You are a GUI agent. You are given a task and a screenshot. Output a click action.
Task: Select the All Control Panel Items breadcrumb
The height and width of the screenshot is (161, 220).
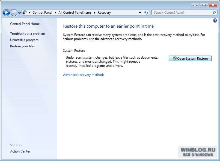point(75,13)
